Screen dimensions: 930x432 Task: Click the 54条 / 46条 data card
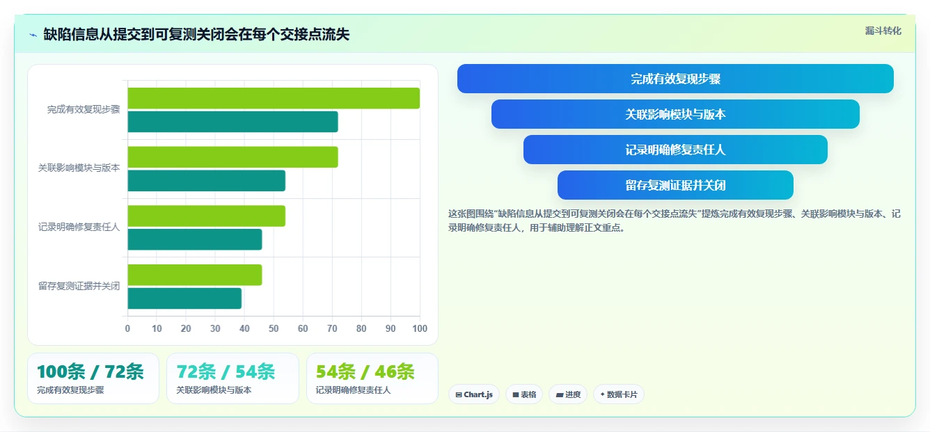pos(372,378)
